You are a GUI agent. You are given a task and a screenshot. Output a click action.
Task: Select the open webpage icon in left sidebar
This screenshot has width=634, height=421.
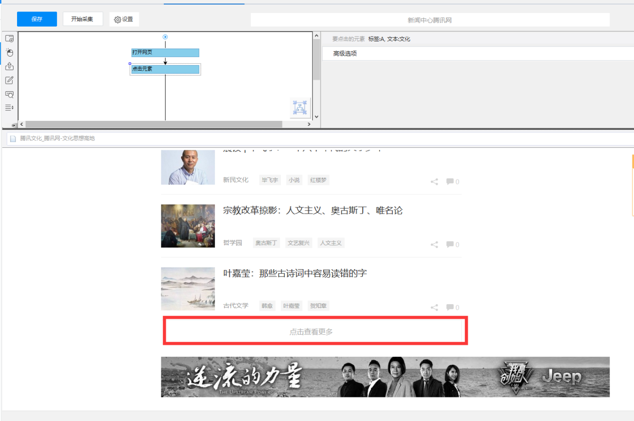9,38
